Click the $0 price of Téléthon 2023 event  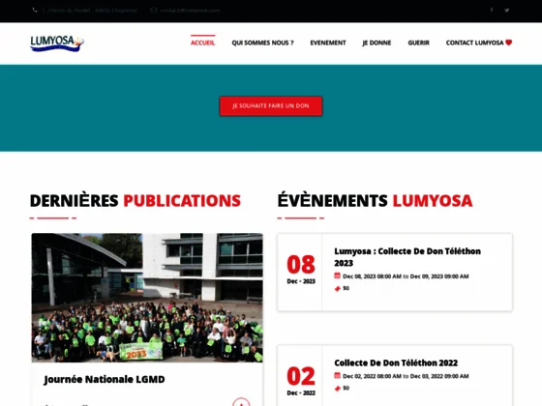click(x=346, y=288)
